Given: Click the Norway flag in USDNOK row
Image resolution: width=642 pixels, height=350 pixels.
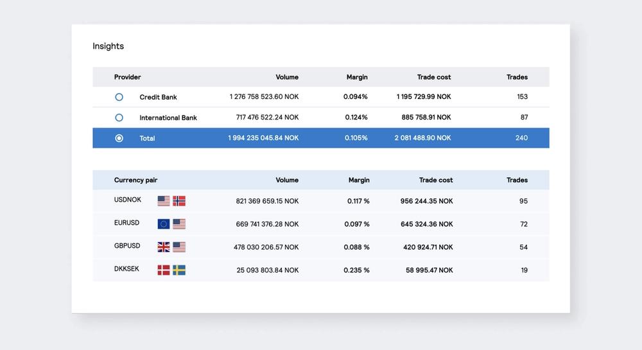Looking at the screenshot, I should 179,201.
